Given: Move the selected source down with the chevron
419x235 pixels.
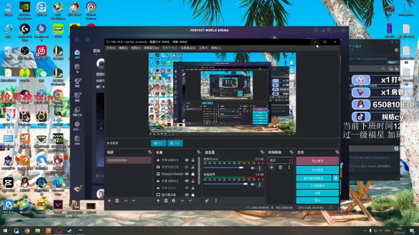Looking at the screenshot, I should tap(190, 201).
